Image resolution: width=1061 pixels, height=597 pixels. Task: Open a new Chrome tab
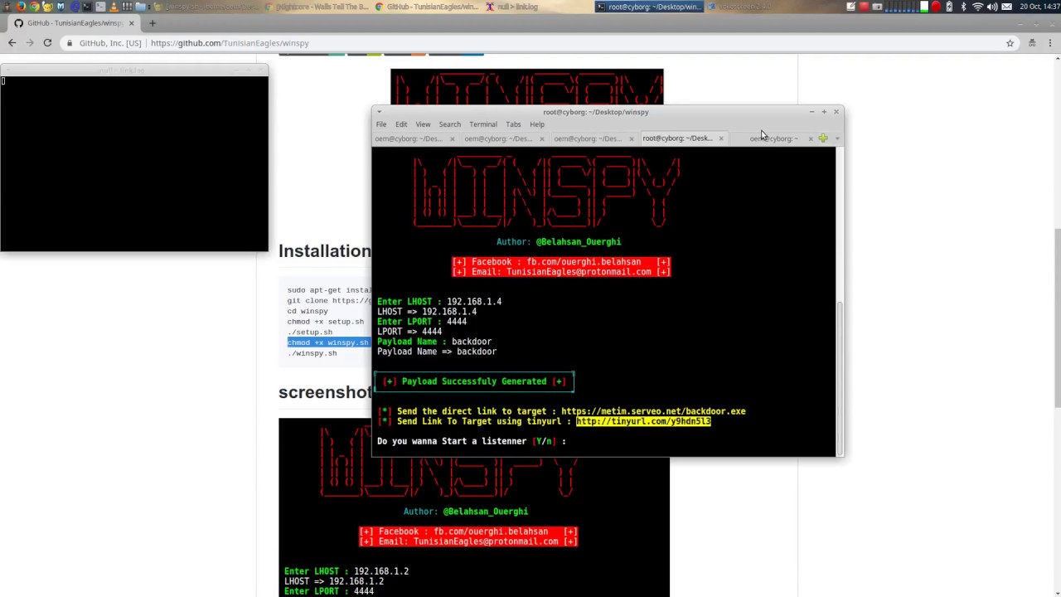point(152,23)
